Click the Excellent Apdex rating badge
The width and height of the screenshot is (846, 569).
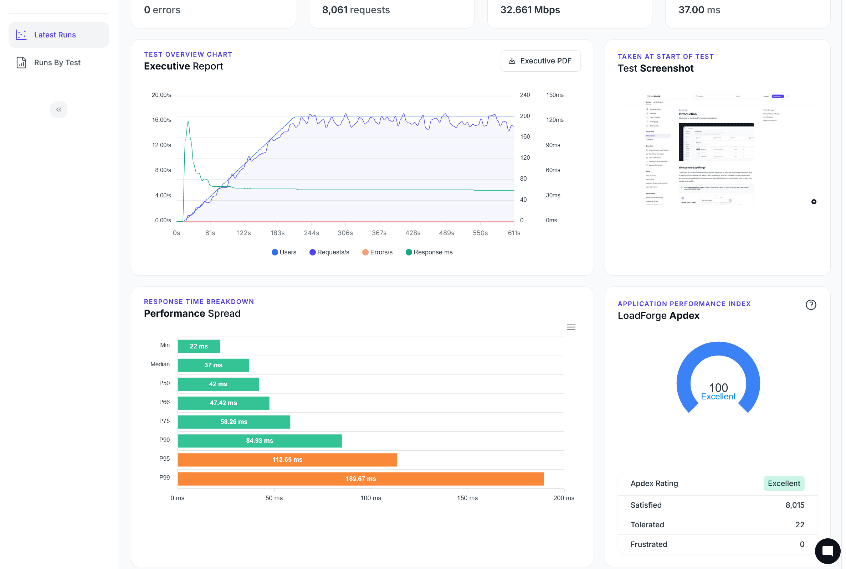784,483
